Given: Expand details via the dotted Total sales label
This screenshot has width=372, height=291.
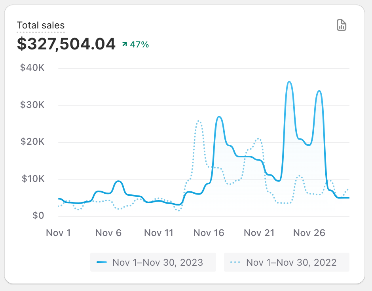Looking at the screenshot, I should tap(41, 25).
